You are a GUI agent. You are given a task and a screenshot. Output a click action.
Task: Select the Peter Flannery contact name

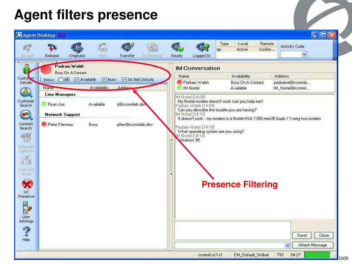point(60,124)
